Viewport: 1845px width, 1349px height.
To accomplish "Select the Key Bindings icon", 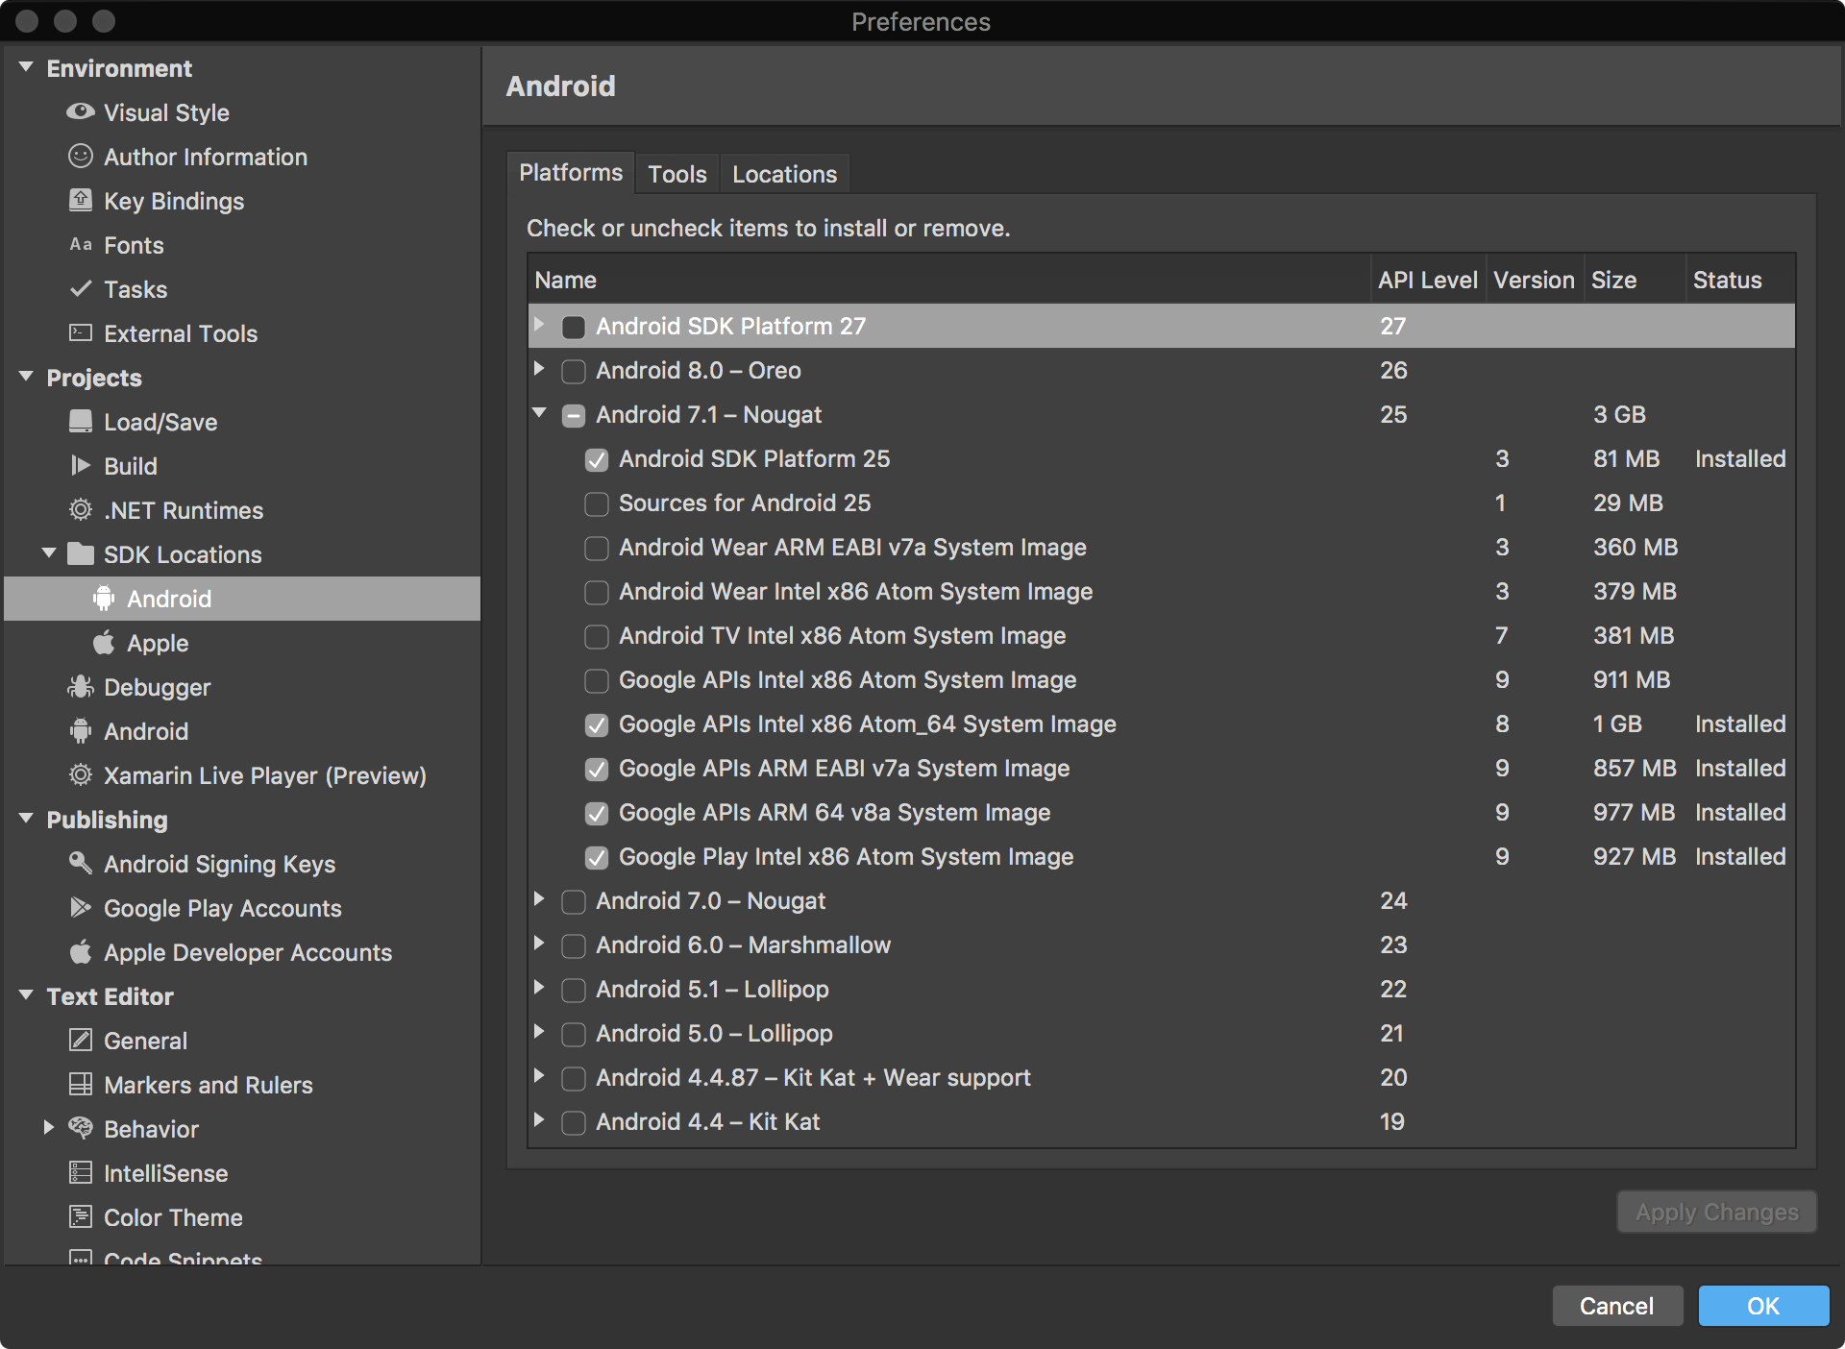I will [x=81, y=201].
